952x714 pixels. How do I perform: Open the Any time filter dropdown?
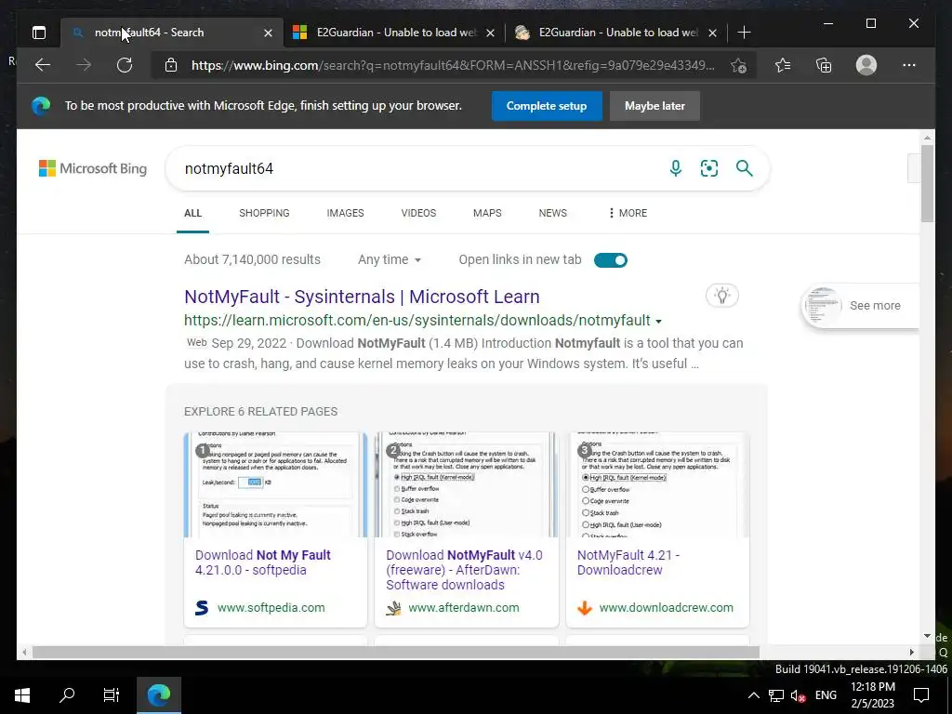pos(390,260)
